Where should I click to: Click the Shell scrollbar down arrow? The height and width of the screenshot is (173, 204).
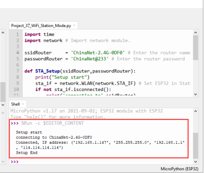[195, 162]
